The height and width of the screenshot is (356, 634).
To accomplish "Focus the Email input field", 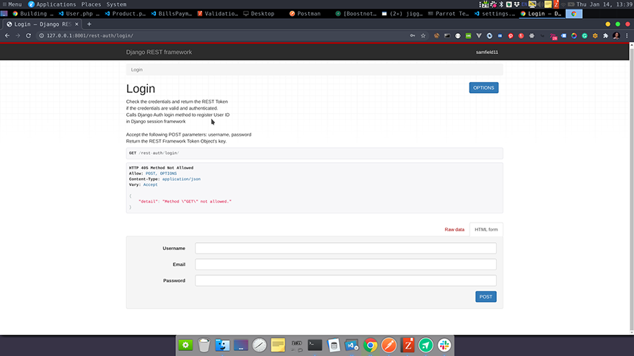I will (345, 264).
